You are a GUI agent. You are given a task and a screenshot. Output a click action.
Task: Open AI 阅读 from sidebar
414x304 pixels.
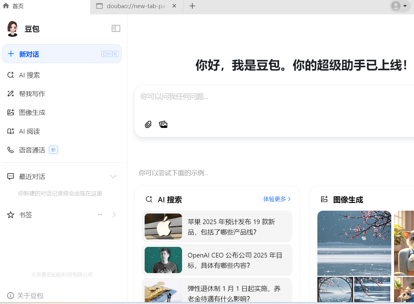click(62, 131)
